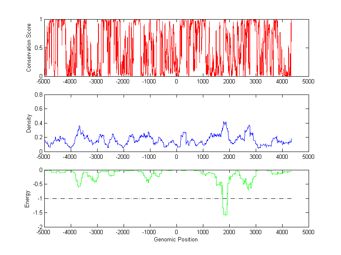Click the '-4000' x-tick under the Conservation plot
Screen dimensions: 341x255
pos(70,81)
